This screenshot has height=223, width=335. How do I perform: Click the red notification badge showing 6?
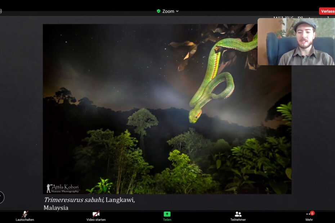point(312,213)
